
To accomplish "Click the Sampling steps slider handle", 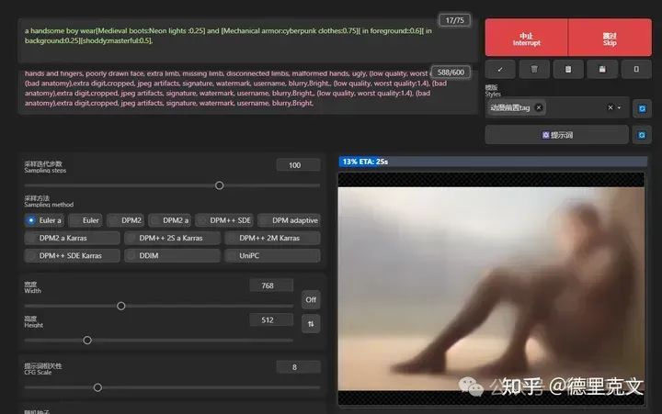I will click(x=219, y=185).
